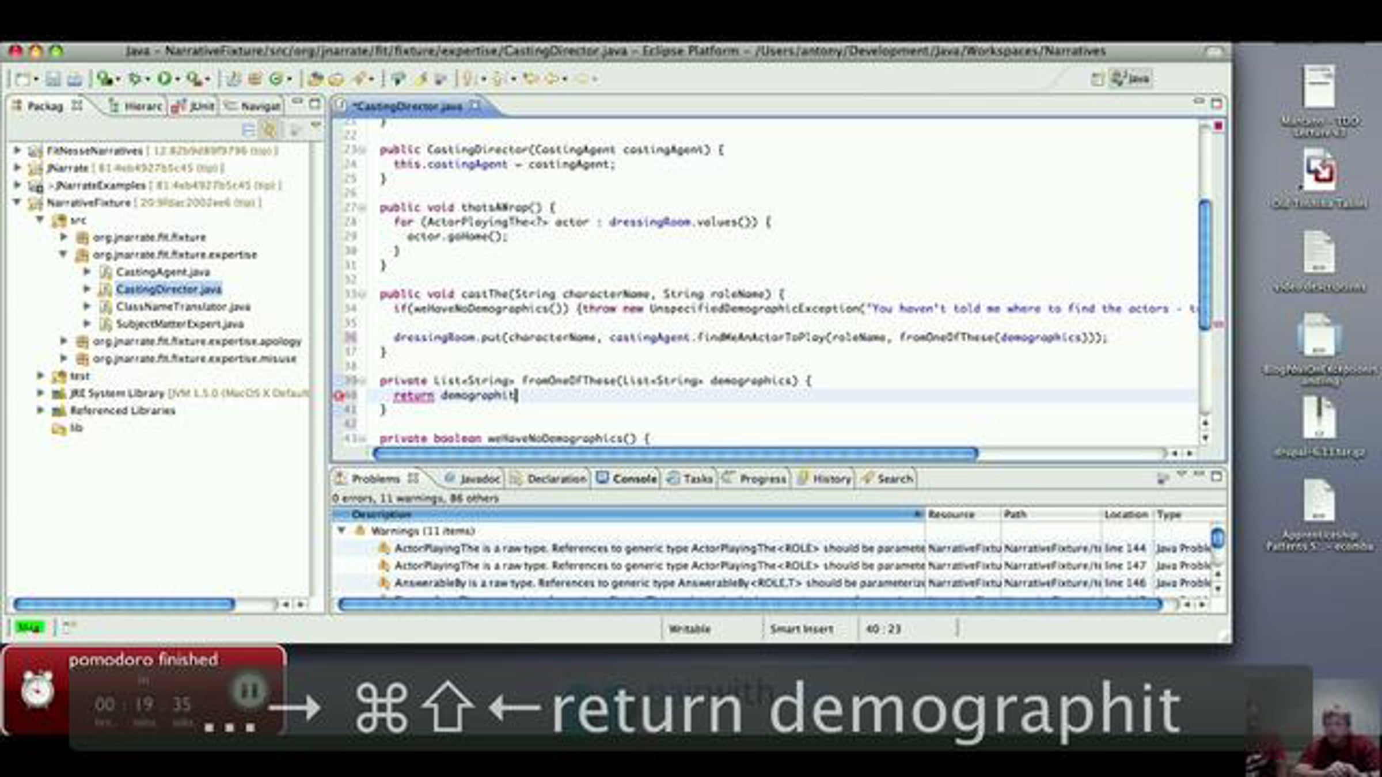The width and height of the screenshot is (1382, 777).
Task: Pause the pomodoro timer
Action: [249, 690]
